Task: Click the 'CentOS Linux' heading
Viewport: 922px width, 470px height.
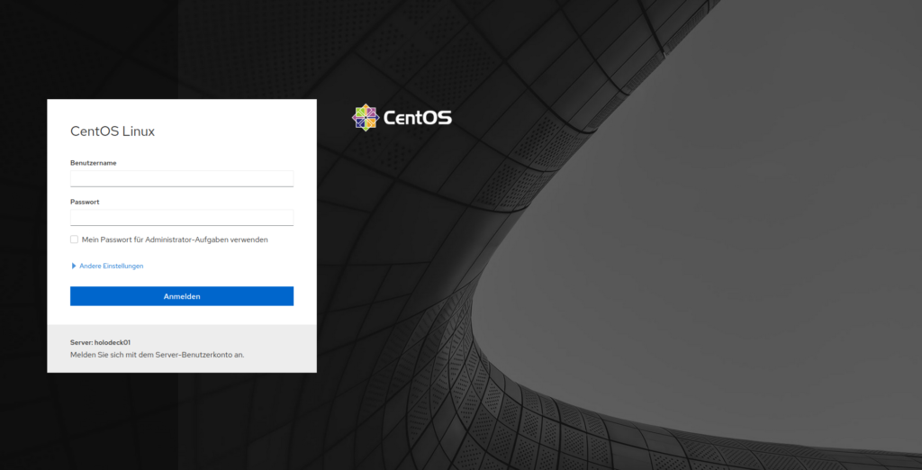Action: (x=113, y=131)
